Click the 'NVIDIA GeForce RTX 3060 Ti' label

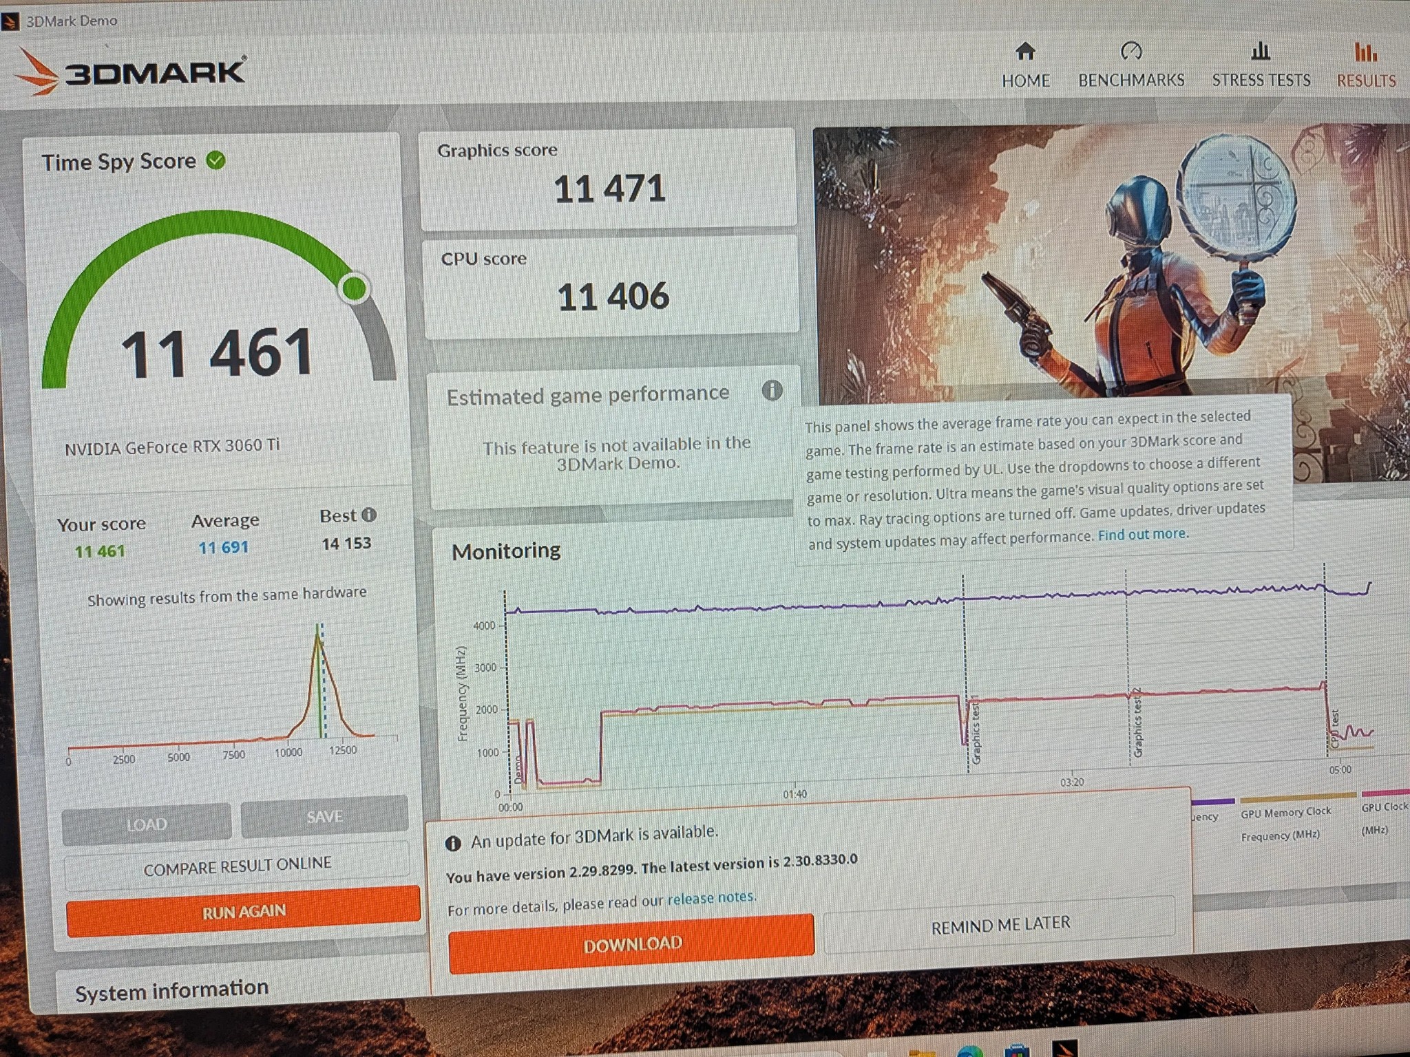click(172, 447)
